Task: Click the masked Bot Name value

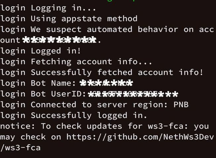Action: (x=106, y=83)
